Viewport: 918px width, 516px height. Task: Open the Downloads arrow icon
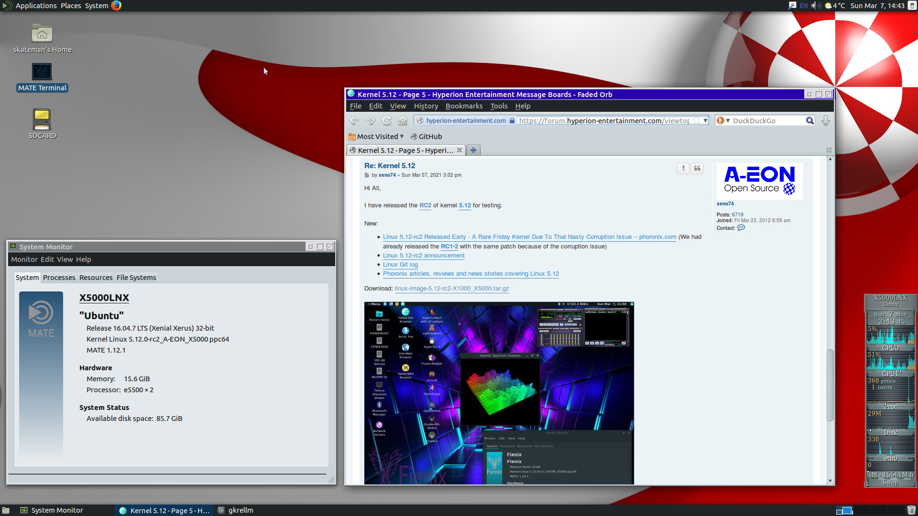(826, 120)
